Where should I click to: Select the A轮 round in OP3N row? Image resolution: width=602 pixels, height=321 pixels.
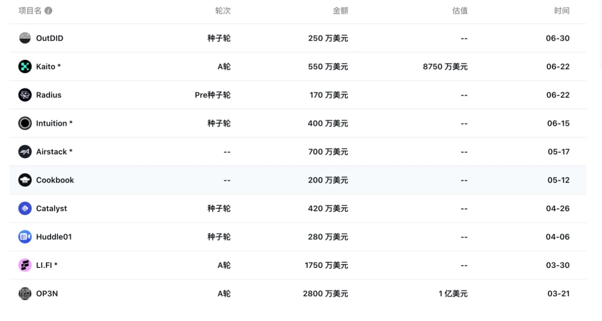tap(224, 293)
